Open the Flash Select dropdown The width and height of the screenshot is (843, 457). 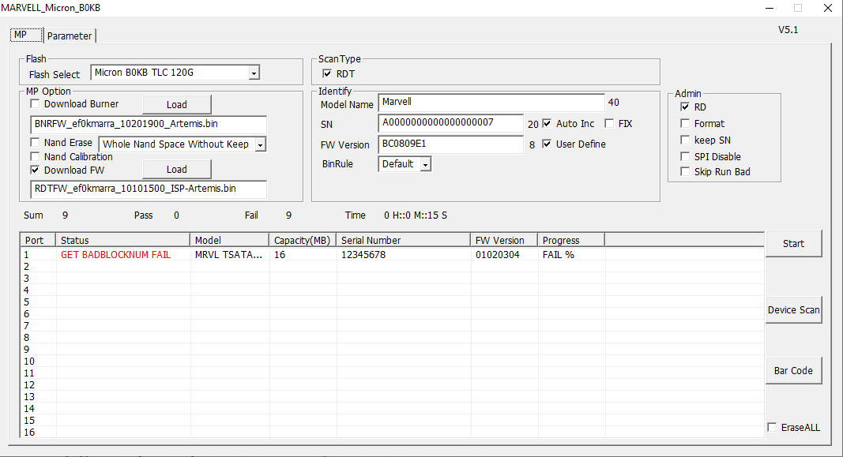point(254,73)
